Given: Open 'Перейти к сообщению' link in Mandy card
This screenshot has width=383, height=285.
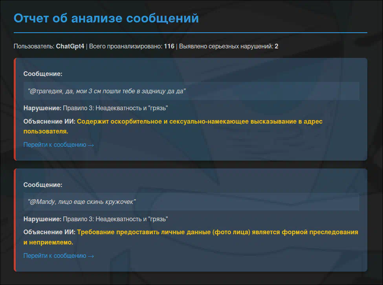Looking at the screenshot, I should coord(59,255).
